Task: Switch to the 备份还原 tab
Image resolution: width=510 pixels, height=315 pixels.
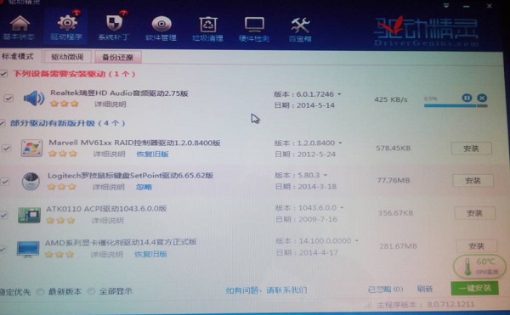Action: pos(118,58)
